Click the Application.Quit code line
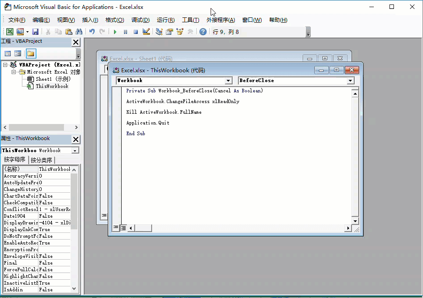Image resolution: width=423 pixels, height=298 pixels. [148, 123]
